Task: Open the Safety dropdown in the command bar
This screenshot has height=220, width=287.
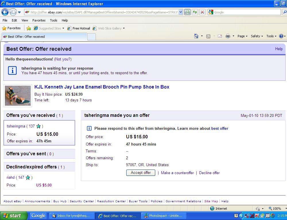Action: pos(257,36)
